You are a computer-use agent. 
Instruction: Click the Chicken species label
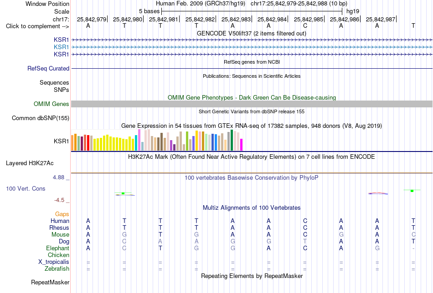(58, 255)
